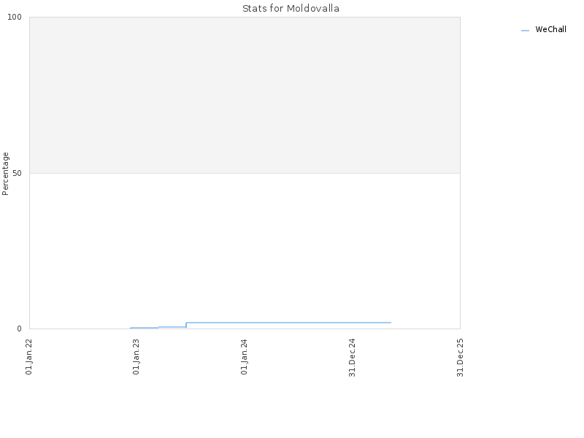Click the 100 y-axis tick label
Viewport: 584px width, 438px height.
(15, 17)
